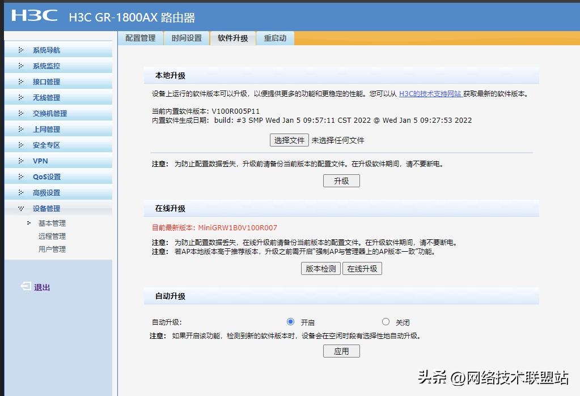580x396 pixels.
Task: Open H3C的技术支持网站 link
Action: pyautogui.click(x=430, y=94)
